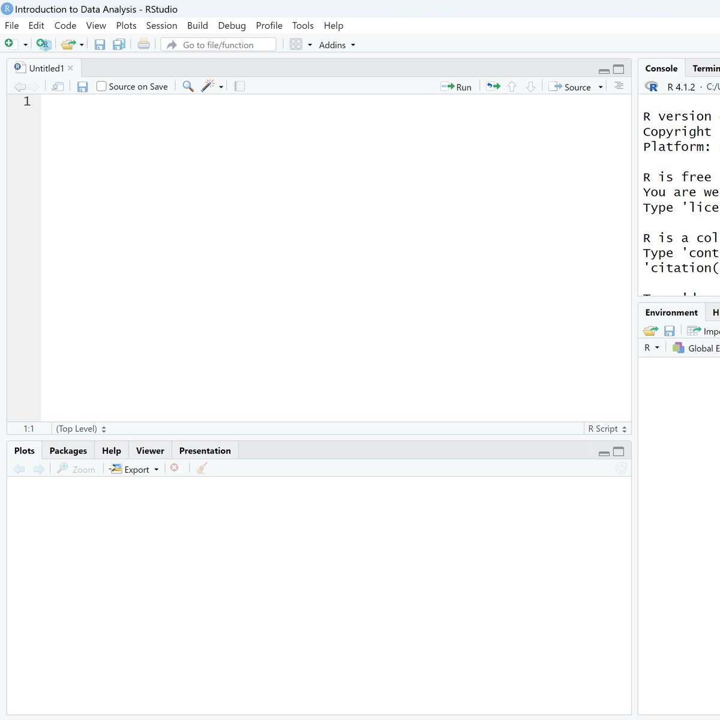Click the New File icon
This screenshot has width=720, height=720.
[x=9, y=44]
